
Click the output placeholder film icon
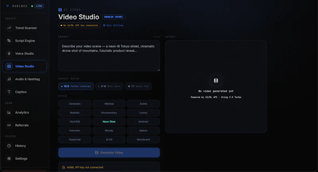tap(216, 81)
